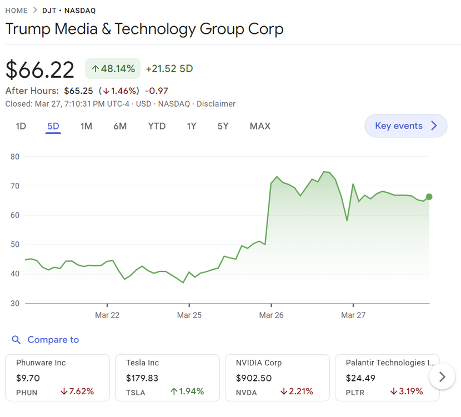Screen dimensions: 461x417
Task: Show the YTD chart range
Action: point(157,126)
